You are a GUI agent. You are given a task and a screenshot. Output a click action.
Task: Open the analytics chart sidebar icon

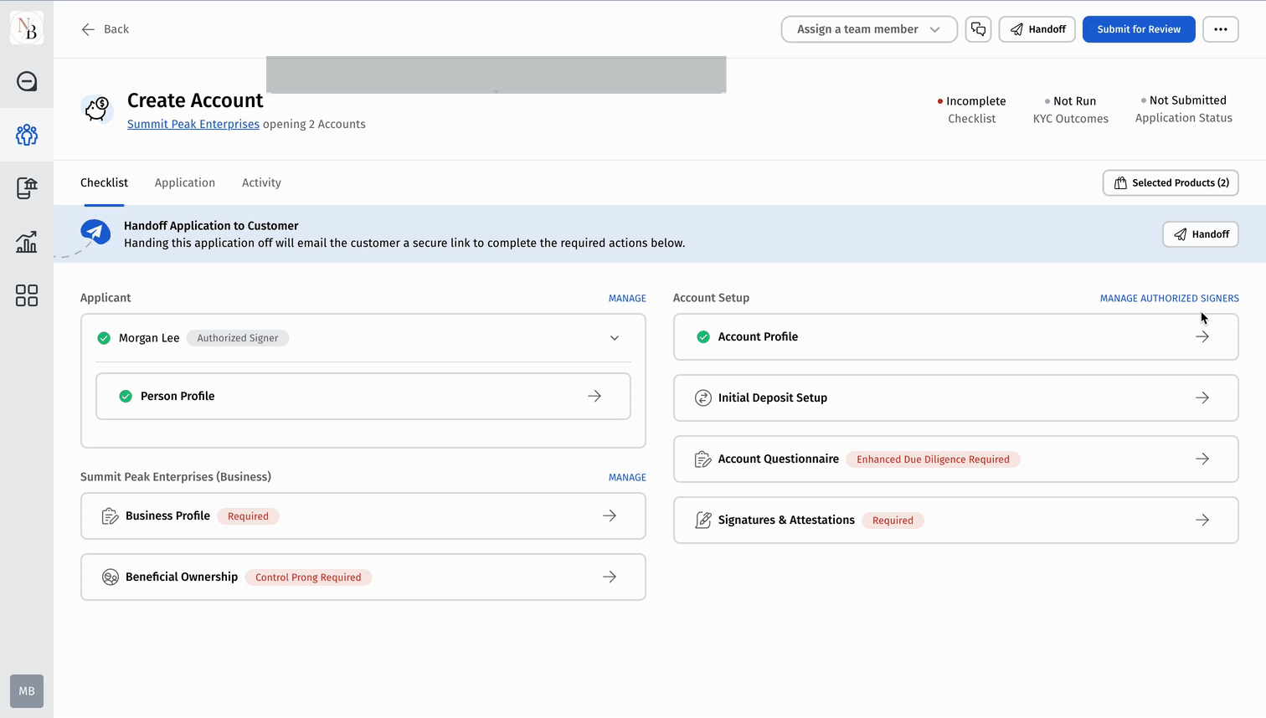point(27,242)
